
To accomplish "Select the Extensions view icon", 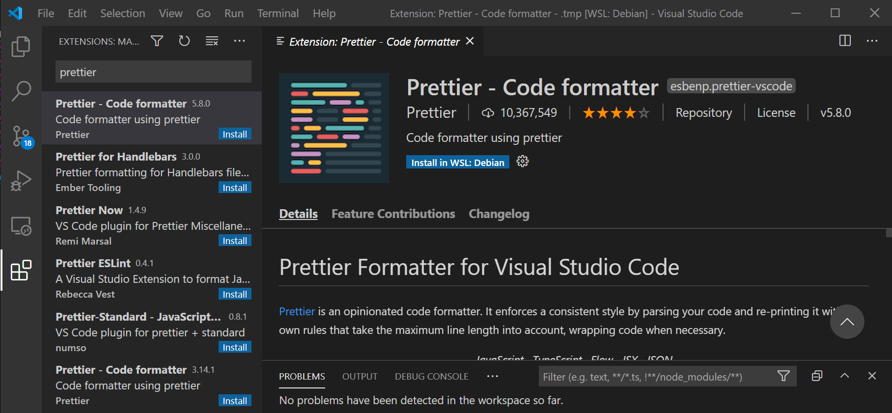I will 21,270.
